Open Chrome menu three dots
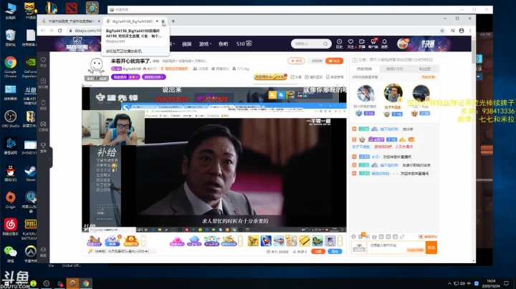516x289 pixels. pos(470,31)
